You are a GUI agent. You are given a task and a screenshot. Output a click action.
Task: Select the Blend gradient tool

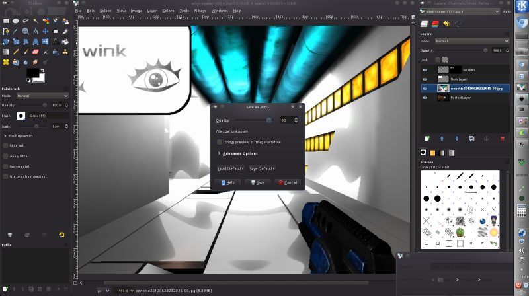tap(6, 52)
